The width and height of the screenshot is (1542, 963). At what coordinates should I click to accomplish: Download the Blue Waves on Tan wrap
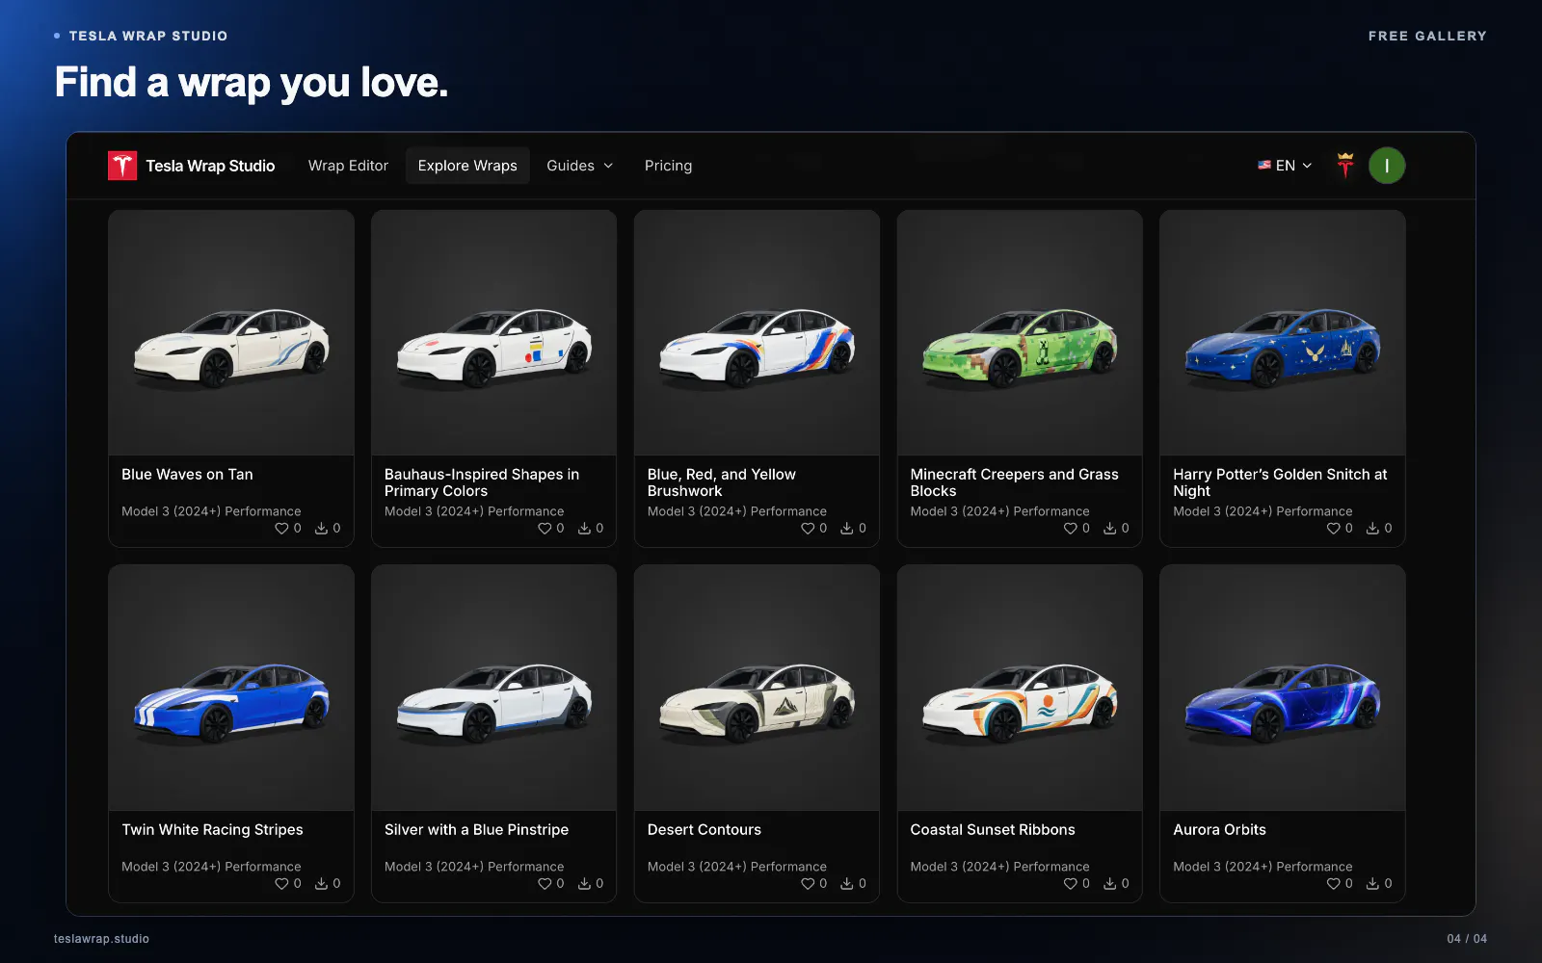(322, 529)
